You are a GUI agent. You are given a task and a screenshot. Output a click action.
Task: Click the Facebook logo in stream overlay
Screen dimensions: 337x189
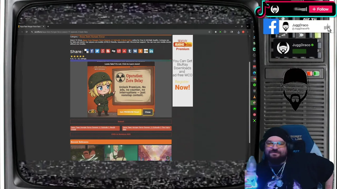pyautogui.click(x=271, y=27)
